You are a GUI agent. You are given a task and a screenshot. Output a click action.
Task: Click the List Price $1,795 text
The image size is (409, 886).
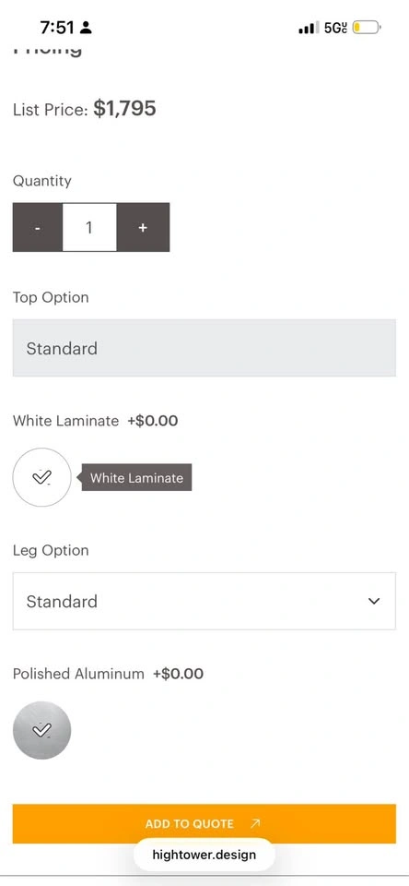click(x=85, y=109)
